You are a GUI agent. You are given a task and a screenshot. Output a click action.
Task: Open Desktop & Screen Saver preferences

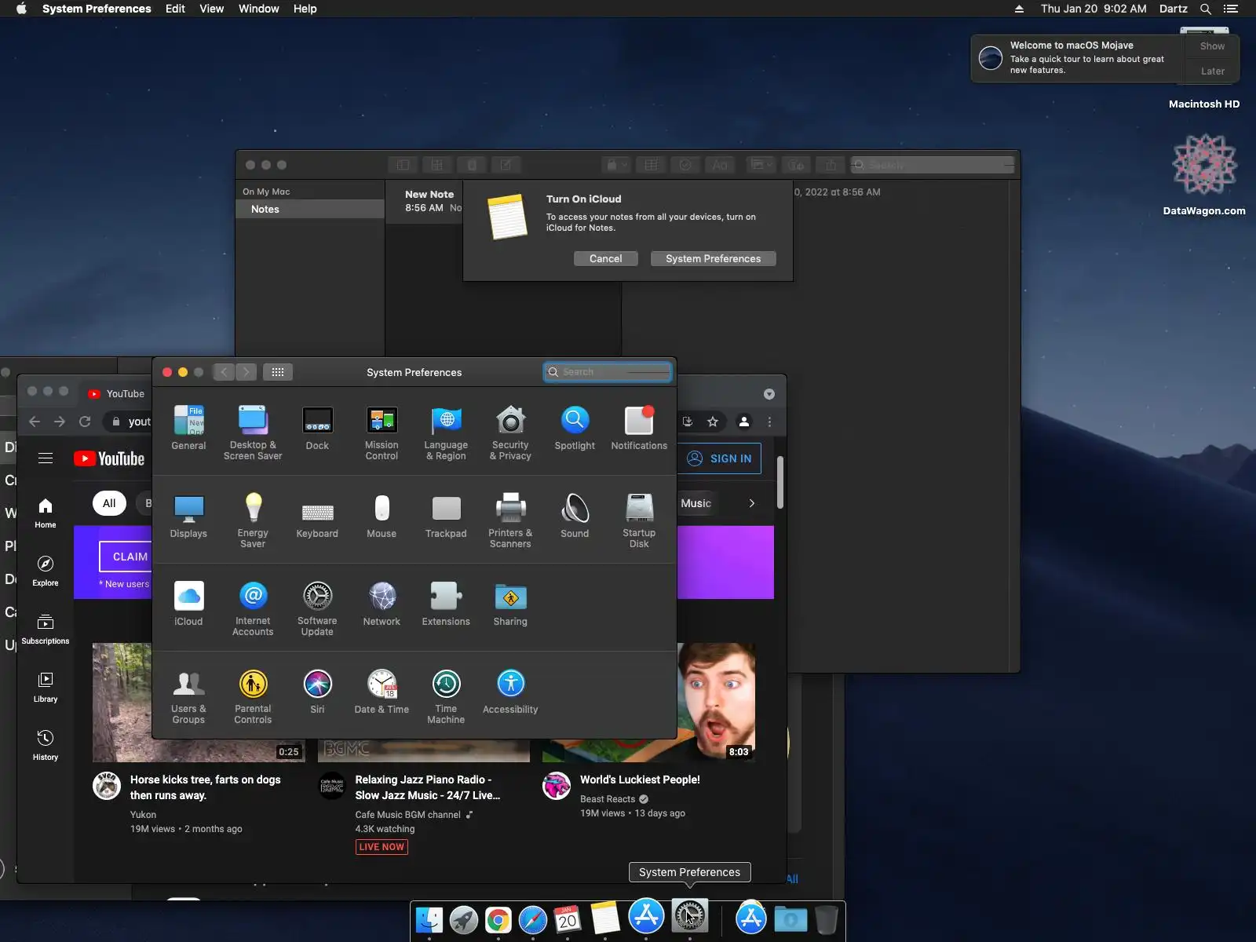[x=253, y=432]
